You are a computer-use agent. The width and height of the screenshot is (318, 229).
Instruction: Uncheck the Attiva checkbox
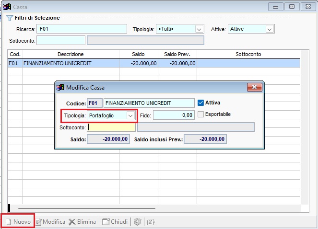click(x=201, y=103)
